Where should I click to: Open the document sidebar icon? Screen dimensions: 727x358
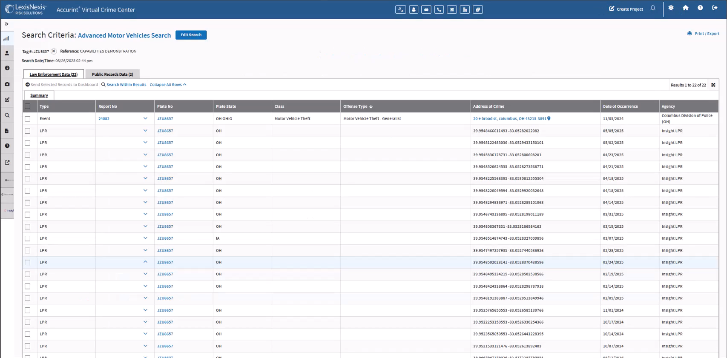click(x=7, y=131)
